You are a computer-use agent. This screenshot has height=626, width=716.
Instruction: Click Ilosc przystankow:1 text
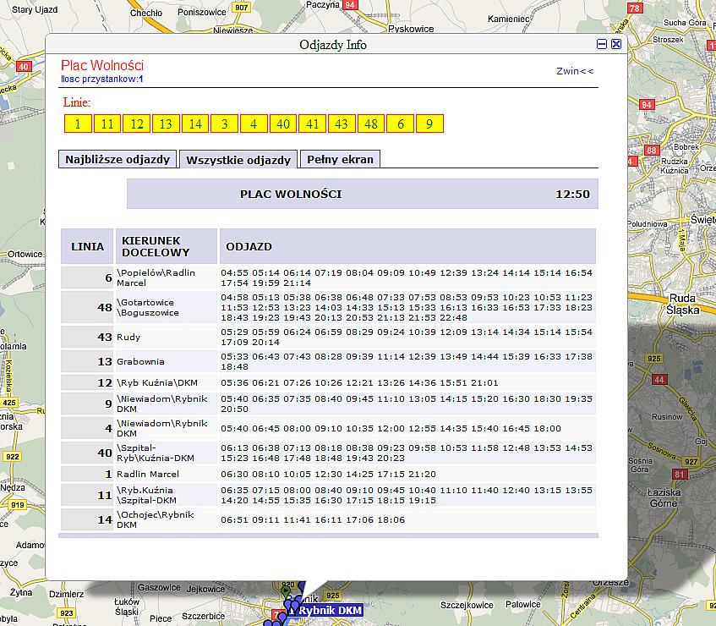coord(101,79)
